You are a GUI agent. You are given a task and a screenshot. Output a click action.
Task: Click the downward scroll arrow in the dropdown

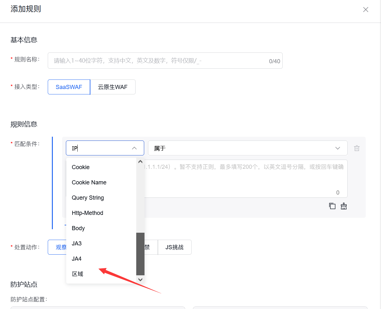click(x=140, y=279)
